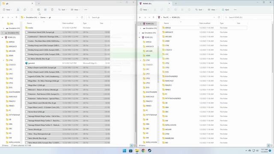Launch Chrome from the taskbar
This screenshot has height=154, width=274.
point(143,151)
